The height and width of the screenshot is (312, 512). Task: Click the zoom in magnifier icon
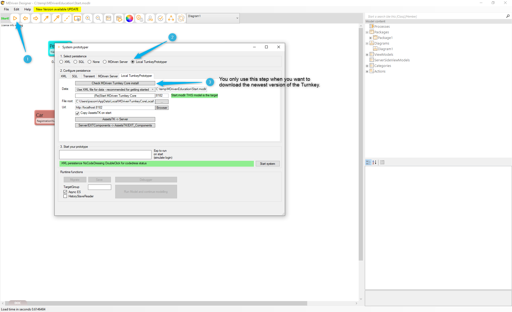88,18
